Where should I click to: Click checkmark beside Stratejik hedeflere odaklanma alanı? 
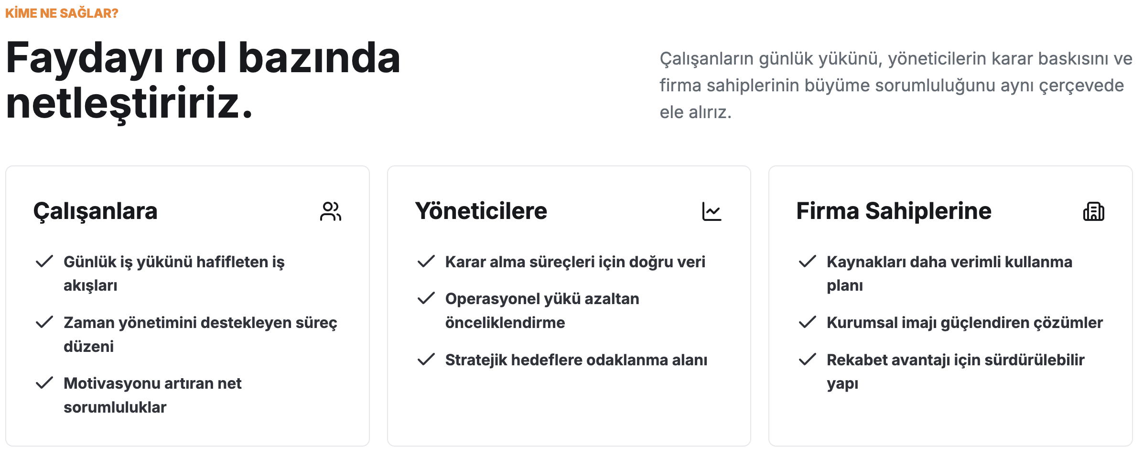pyautogui.click(x=426, y=360)
